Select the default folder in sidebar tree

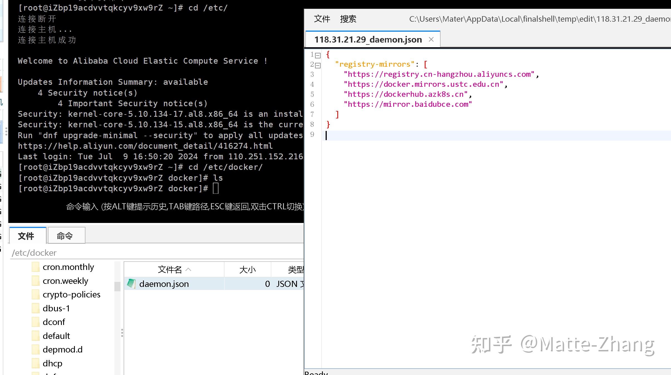pyautogui.click(x=56, y=336)
